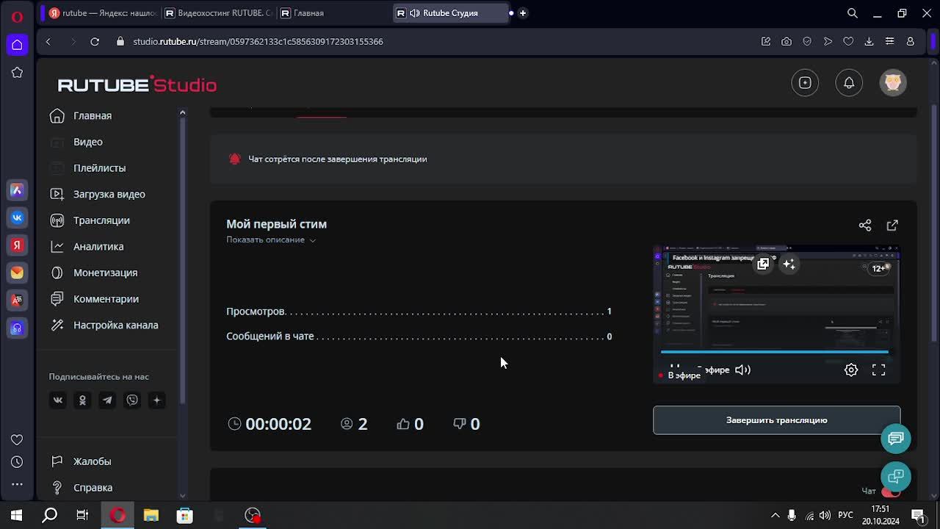Click the language indicator РУС
This screenshot has width=940, height=529.
pyautogui.click(x=845, y=515)
